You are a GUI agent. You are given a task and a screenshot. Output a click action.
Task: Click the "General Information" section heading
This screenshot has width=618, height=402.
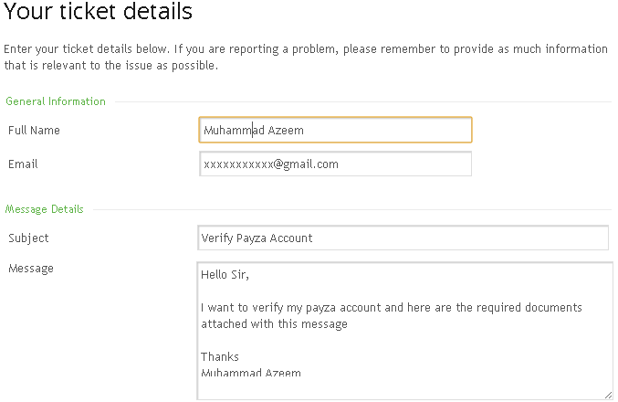tap(56, 101)
